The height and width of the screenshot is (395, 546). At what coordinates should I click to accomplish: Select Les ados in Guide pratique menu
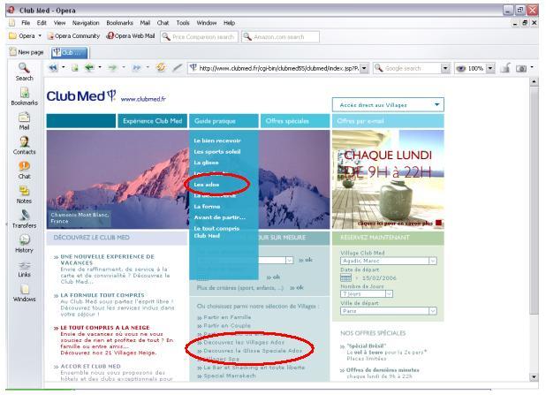pyautogui.click(x=207, y=185)
